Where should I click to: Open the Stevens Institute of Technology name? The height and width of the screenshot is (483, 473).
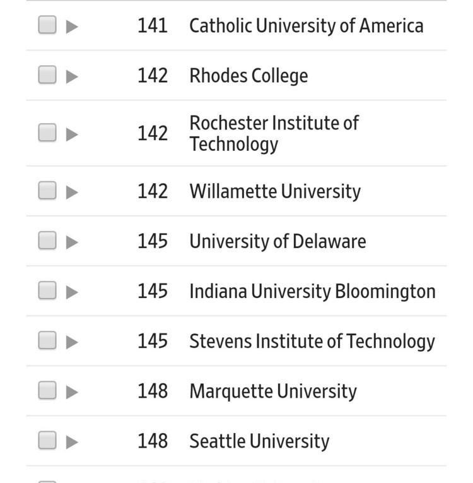312,341
